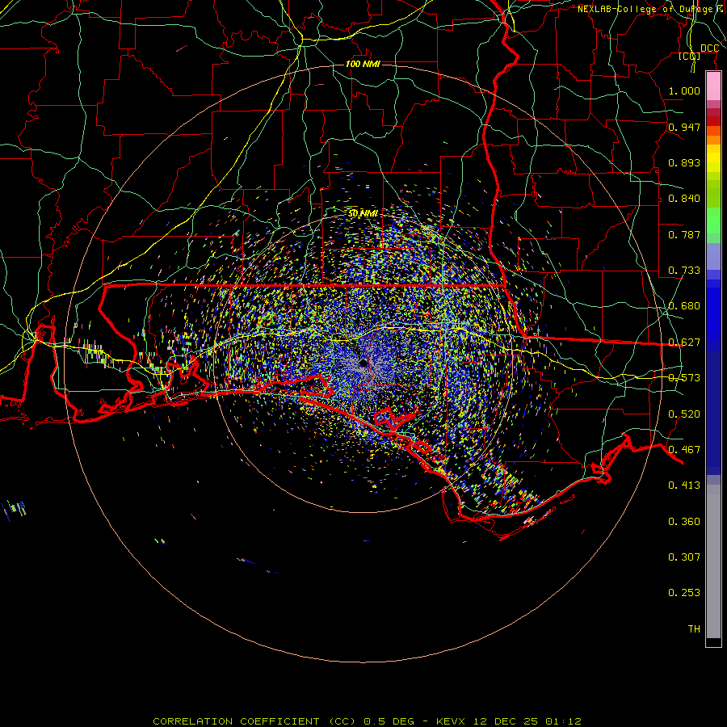Viewport: 727px width, 727px height.
Task: Click the 0.680 scale label
Action: click(x=684, y=306)
